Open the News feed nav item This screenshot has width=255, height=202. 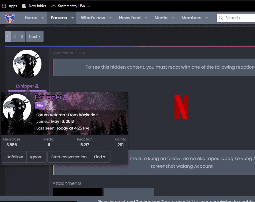click(130, 18)
